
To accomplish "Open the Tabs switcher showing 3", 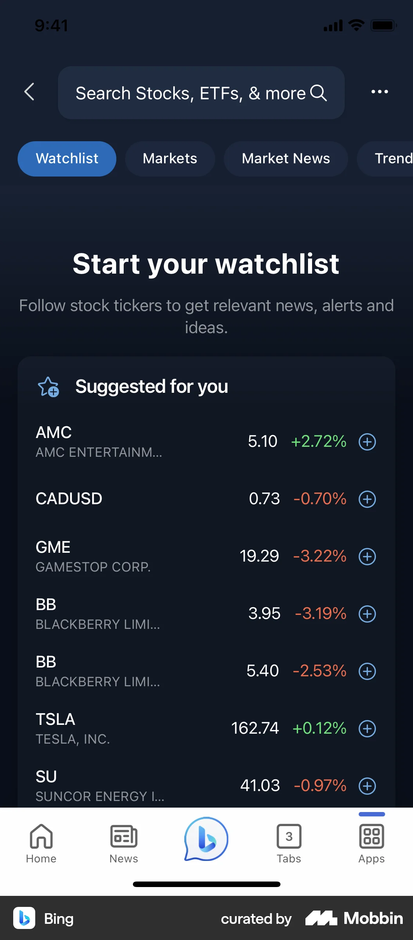I will [289, 843].
